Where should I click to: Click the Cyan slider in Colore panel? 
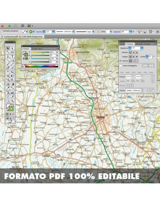pos(40,52)
